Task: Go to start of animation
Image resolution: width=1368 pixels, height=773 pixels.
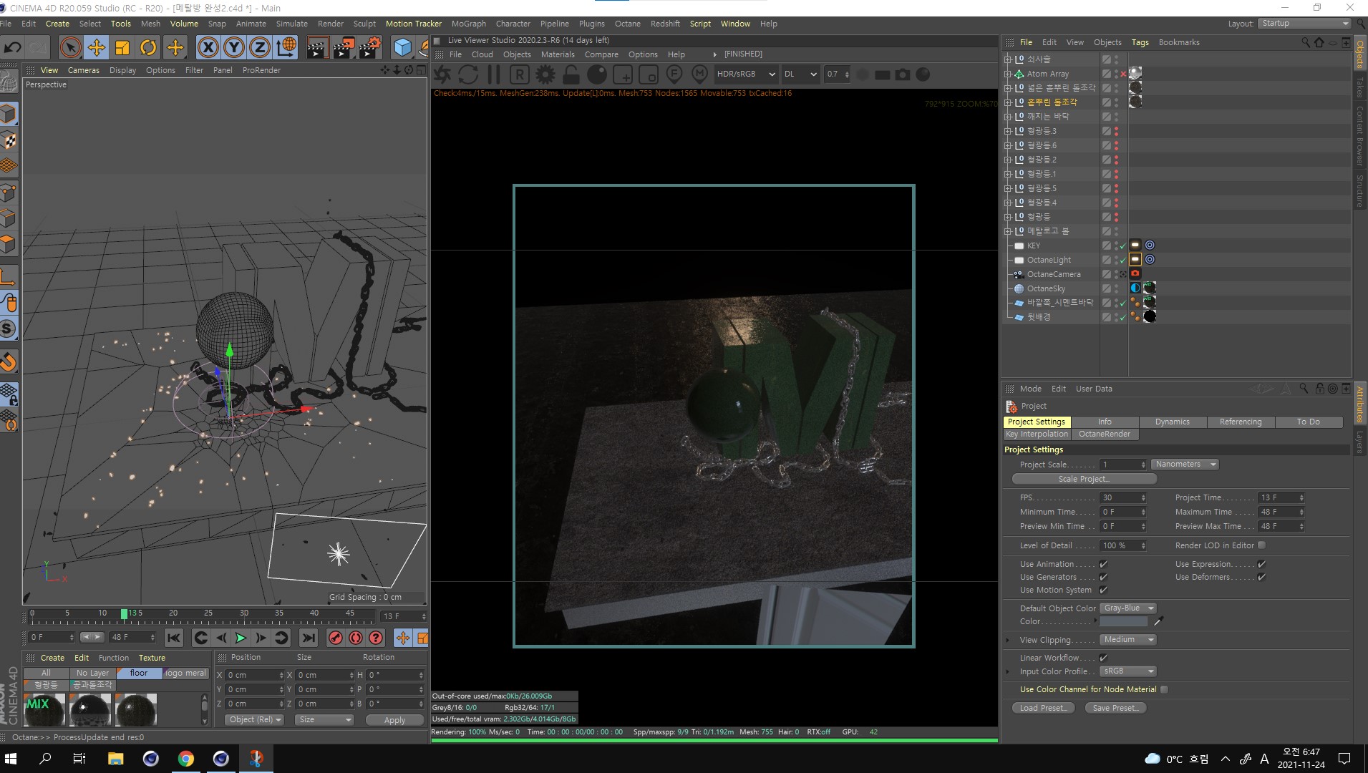Action: [x=174, y=638]
